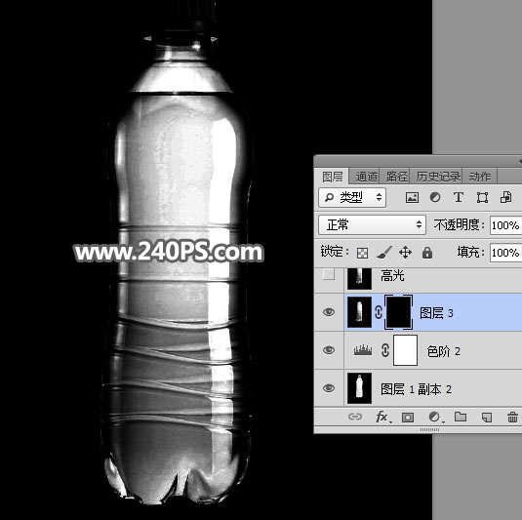
Task: Add layer mask icon
Action: coord(408,418)
